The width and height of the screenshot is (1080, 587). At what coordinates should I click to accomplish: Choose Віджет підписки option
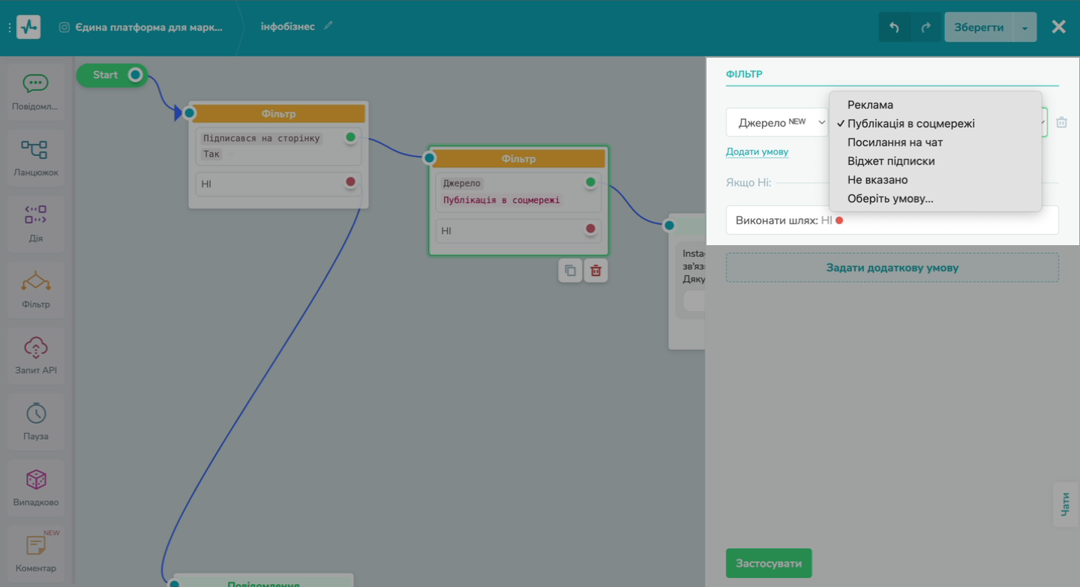891,161
